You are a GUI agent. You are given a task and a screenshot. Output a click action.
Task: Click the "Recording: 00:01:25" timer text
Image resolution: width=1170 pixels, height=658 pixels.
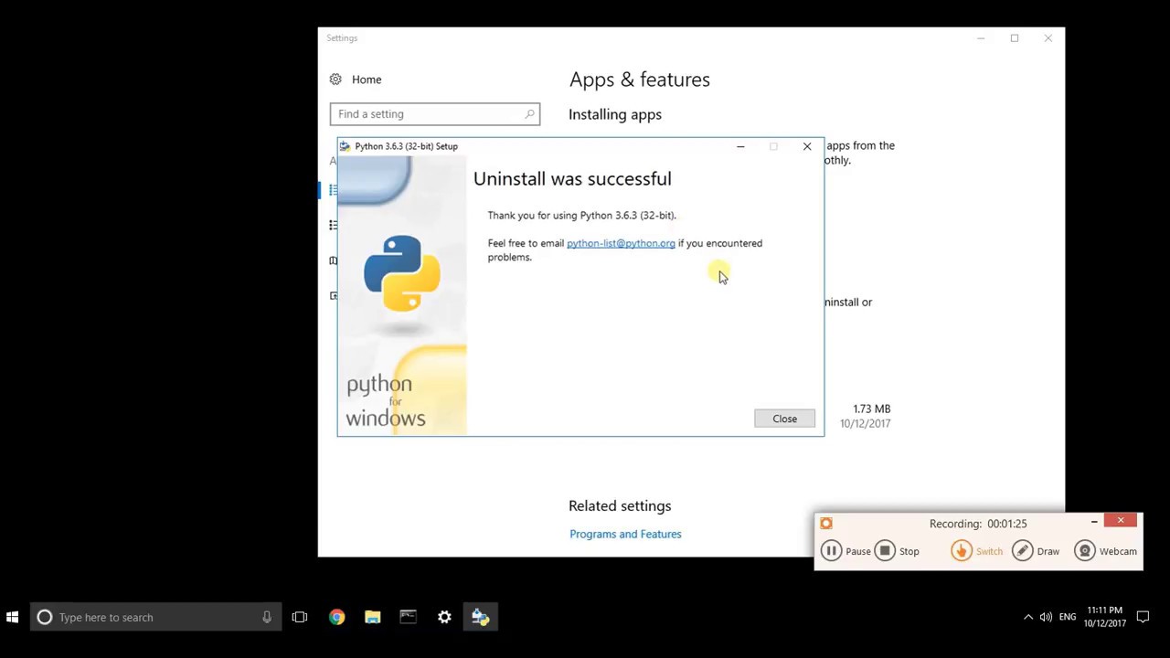978,524
